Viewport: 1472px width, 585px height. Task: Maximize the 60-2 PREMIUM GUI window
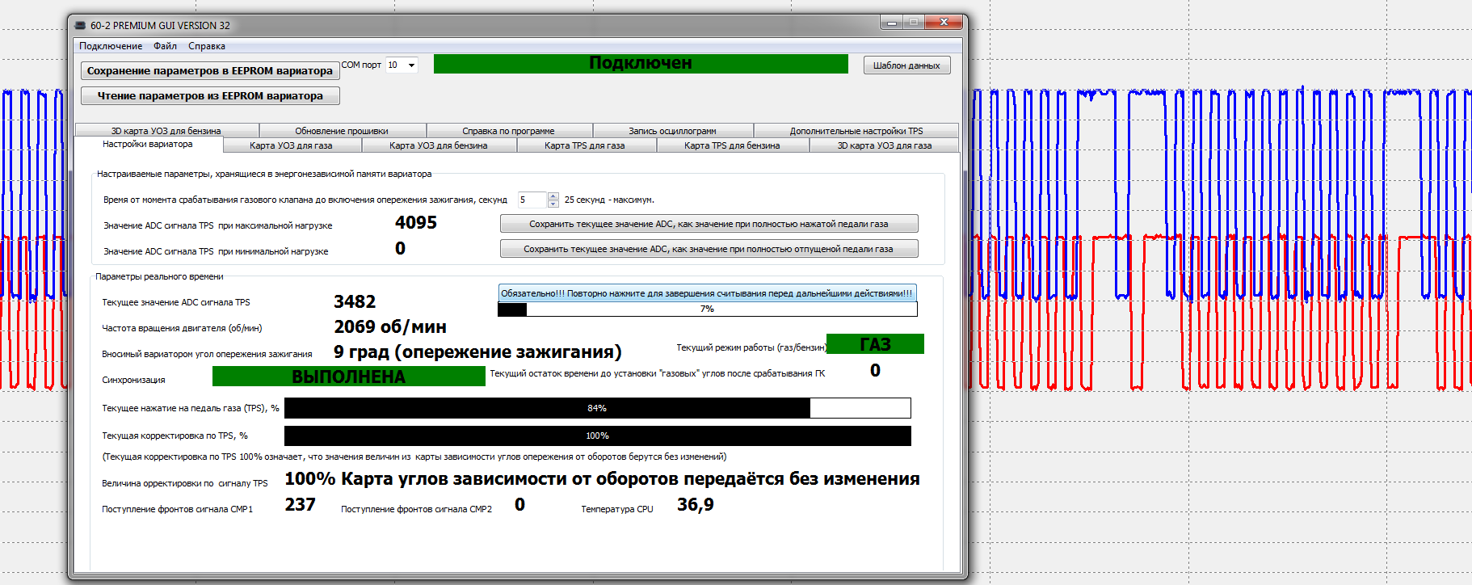(x=914, y=23)
